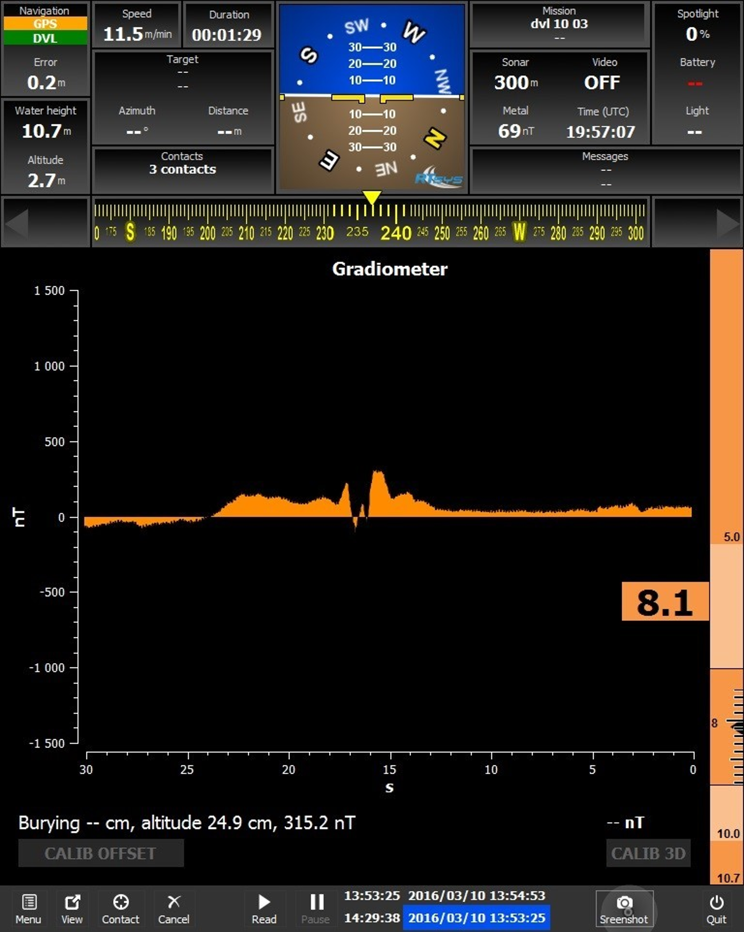
Task: Open the Contacts panel showing 3 contacts
Action: pyautogui.click(x=182, y=169)
